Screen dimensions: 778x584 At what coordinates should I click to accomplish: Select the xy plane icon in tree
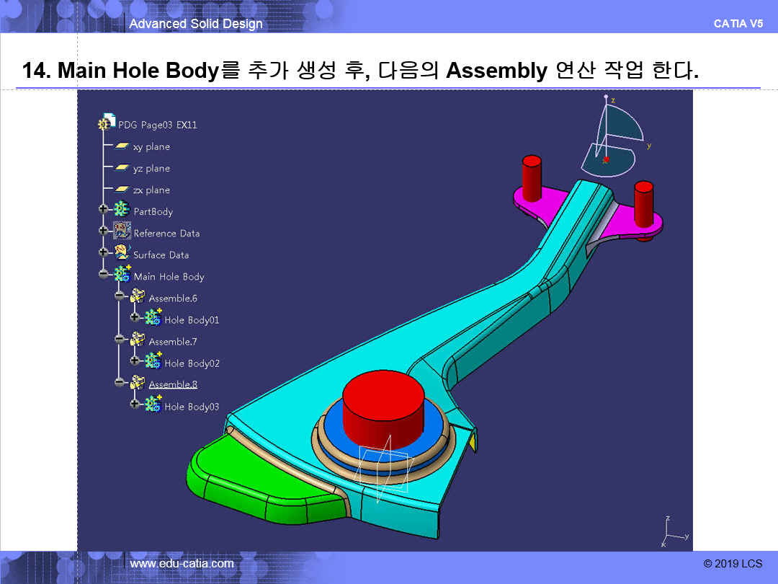coord(122,146)
